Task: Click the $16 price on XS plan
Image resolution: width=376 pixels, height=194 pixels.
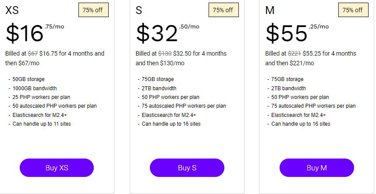Action: coord(25,33)
